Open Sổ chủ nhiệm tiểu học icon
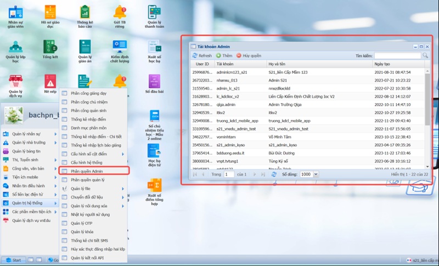The image size is (439, 266). [x=154, y=124]
